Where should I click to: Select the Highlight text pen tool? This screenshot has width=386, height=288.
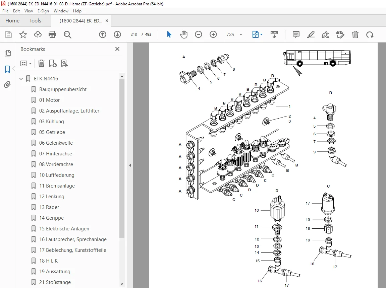tap(311, 34)
